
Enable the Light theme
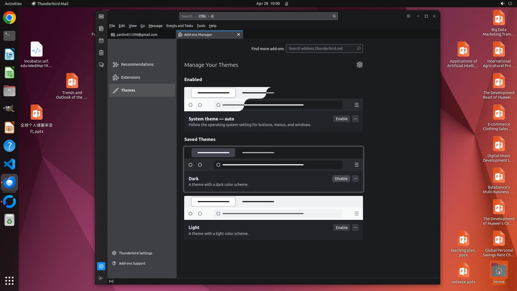341,228
